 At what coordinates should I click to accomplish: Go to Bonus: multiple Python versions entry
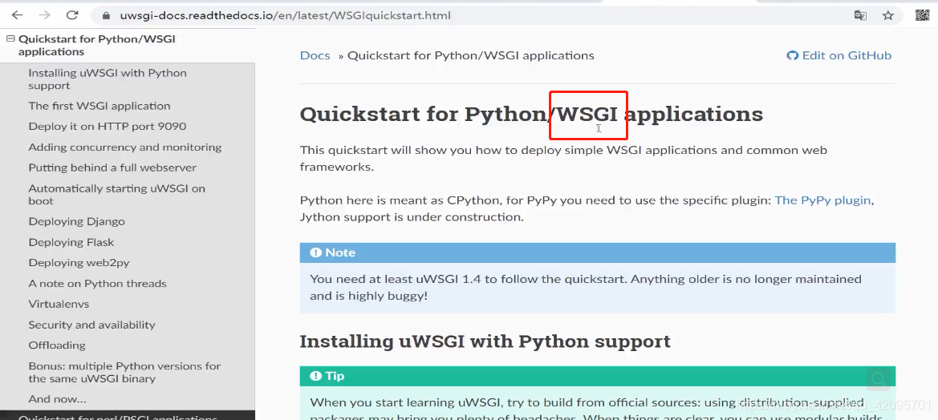pyautogui.click(x=124, y=372)
